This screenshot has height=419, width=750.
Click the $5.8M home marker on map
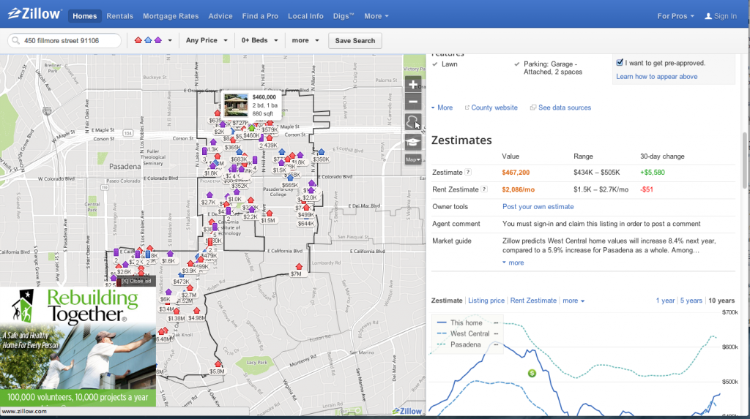click(218, 365)
